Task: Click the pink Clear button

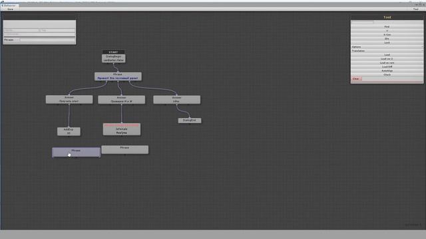Action: tap(356, 78)
